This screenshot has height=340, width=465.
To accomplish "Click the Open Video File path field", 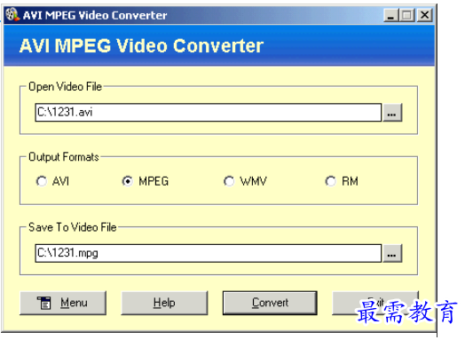I will (x=209, y=113).
